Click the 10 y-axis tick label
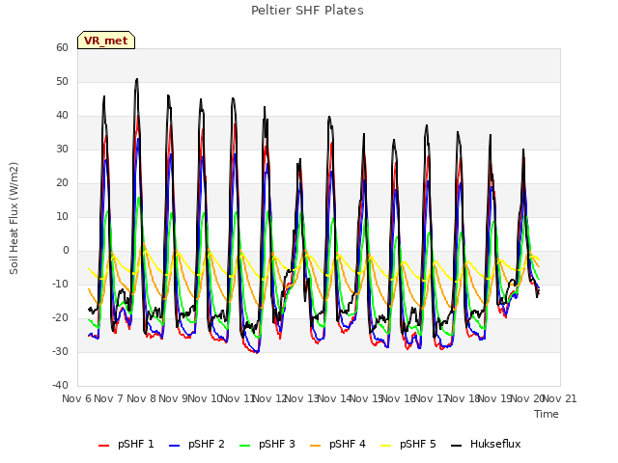This screenshot has width=618, height=463. point(62,216)
